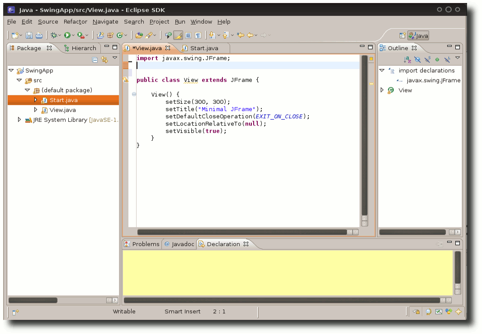Click the Open Perspective icon
482x334 pixels.
pos(402,36)
